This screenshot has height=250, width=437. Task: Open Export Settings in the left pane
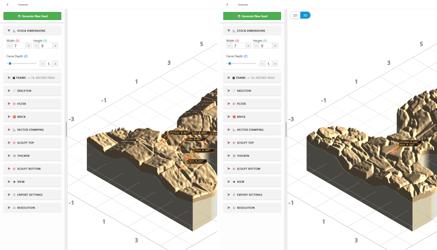click(32, 195)
